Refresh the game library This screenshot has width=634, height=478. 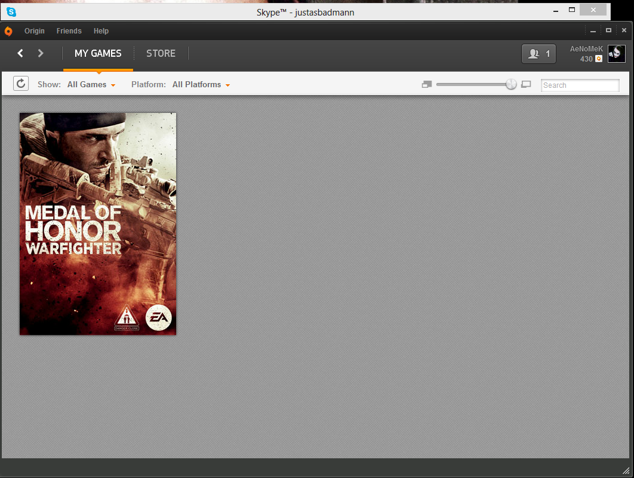pyautogui.click(x=21, y=84)
